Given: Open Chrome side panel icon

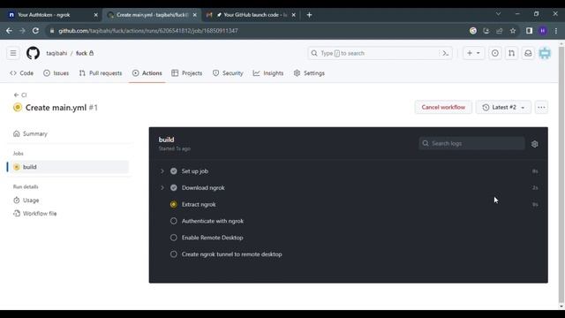Looking at the screenshot, I should (529, 31).
